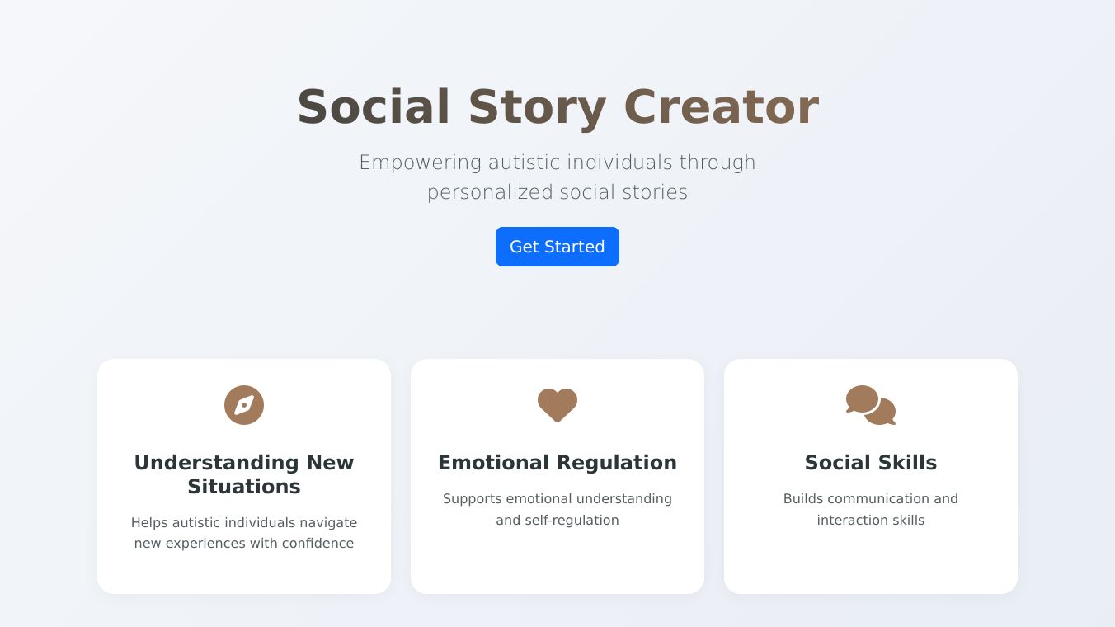The image size is (1115, 627).
Task: Click "Builds communication and" description text
Action: 871,498
